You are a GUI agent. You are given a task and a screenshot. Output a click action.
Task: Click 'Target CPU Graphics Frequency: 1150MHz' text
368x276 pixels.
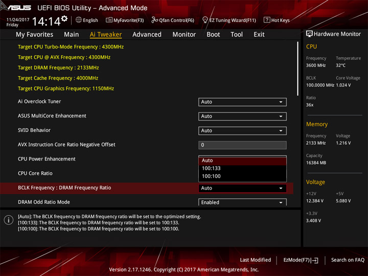coord(66,88)
